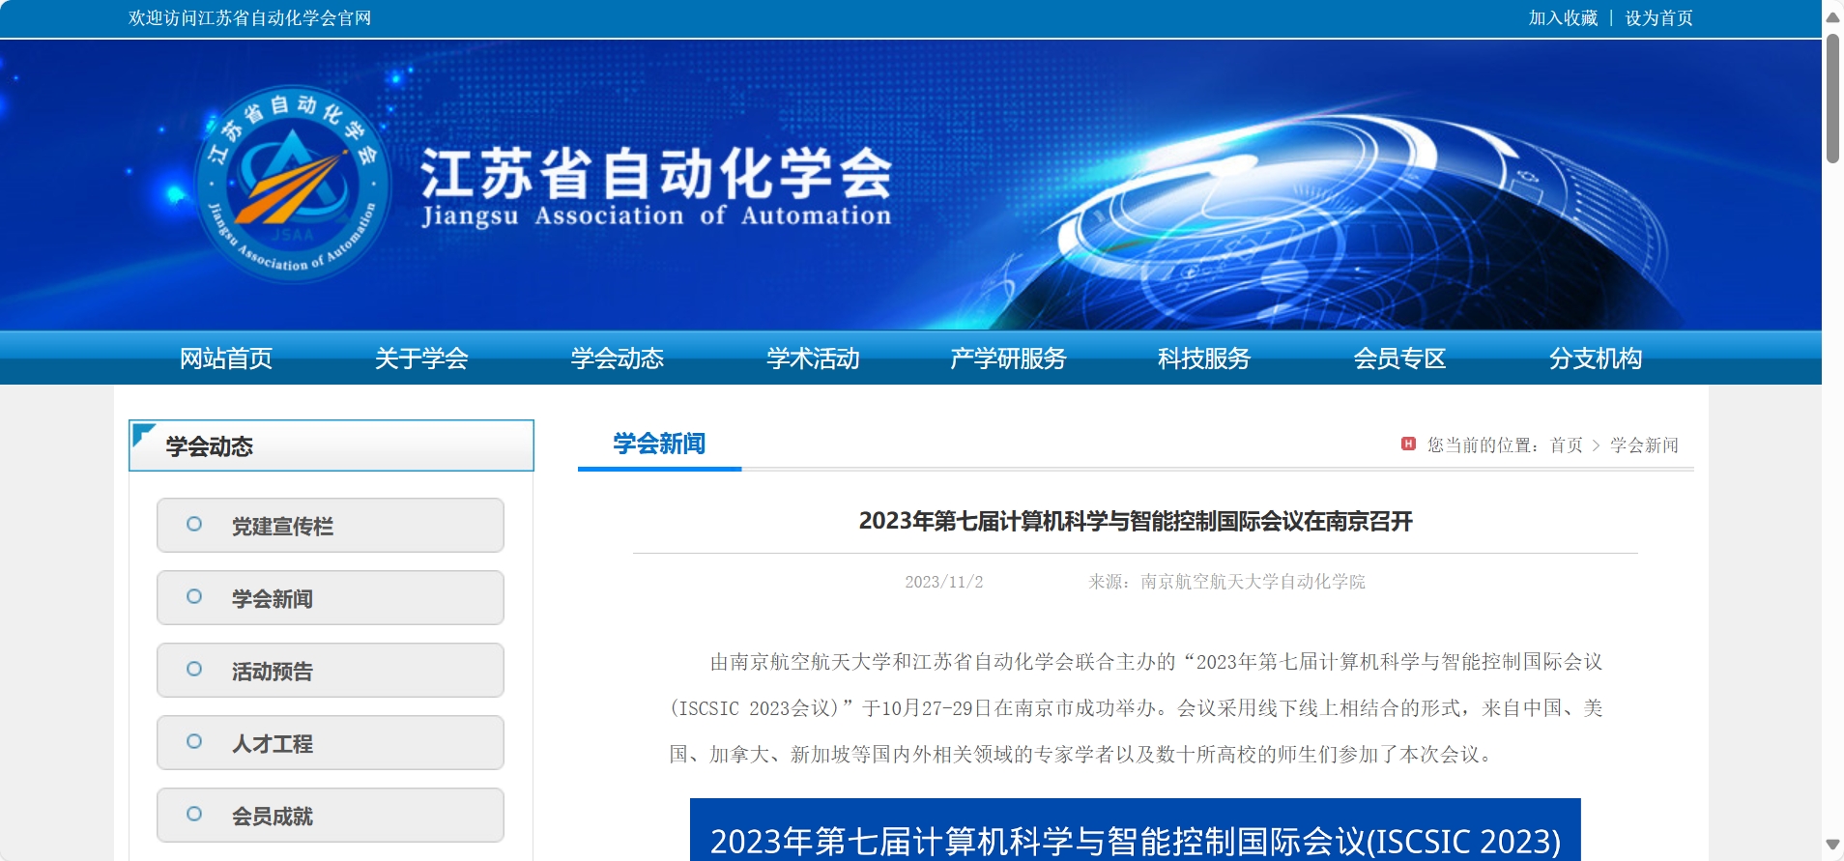The height and width of the screenshot is (861, 1844).
Task: Click the blue corner flag icon beside 学会动态
Action: [143, 434]
